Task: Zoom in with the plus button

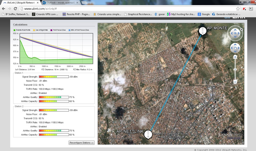Action: (235, 57)
